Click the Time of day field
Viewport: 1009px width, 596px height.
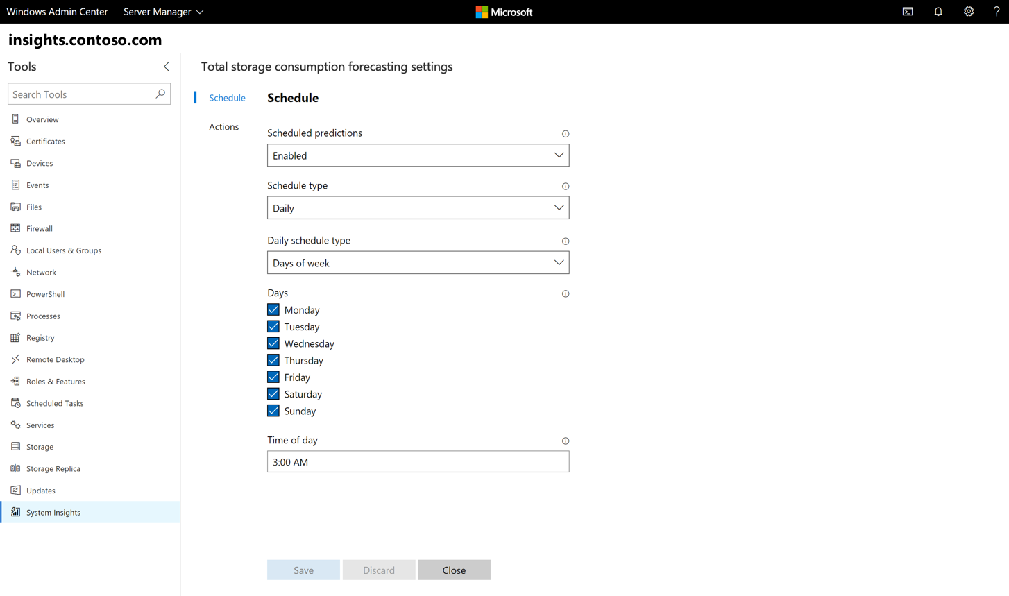coord(418,461)
